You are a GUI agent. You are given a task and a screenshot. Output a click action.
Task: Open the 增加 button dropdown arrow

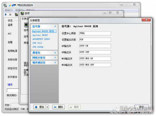47,107
